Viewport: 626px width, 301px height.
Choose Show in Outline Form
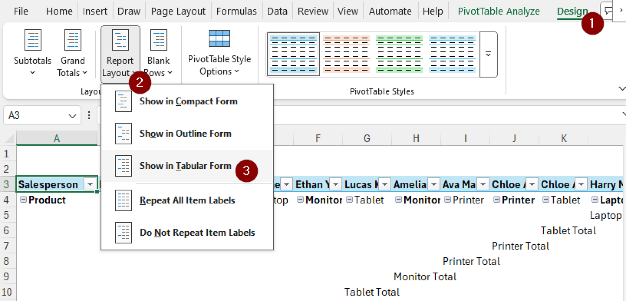[185, 134]
